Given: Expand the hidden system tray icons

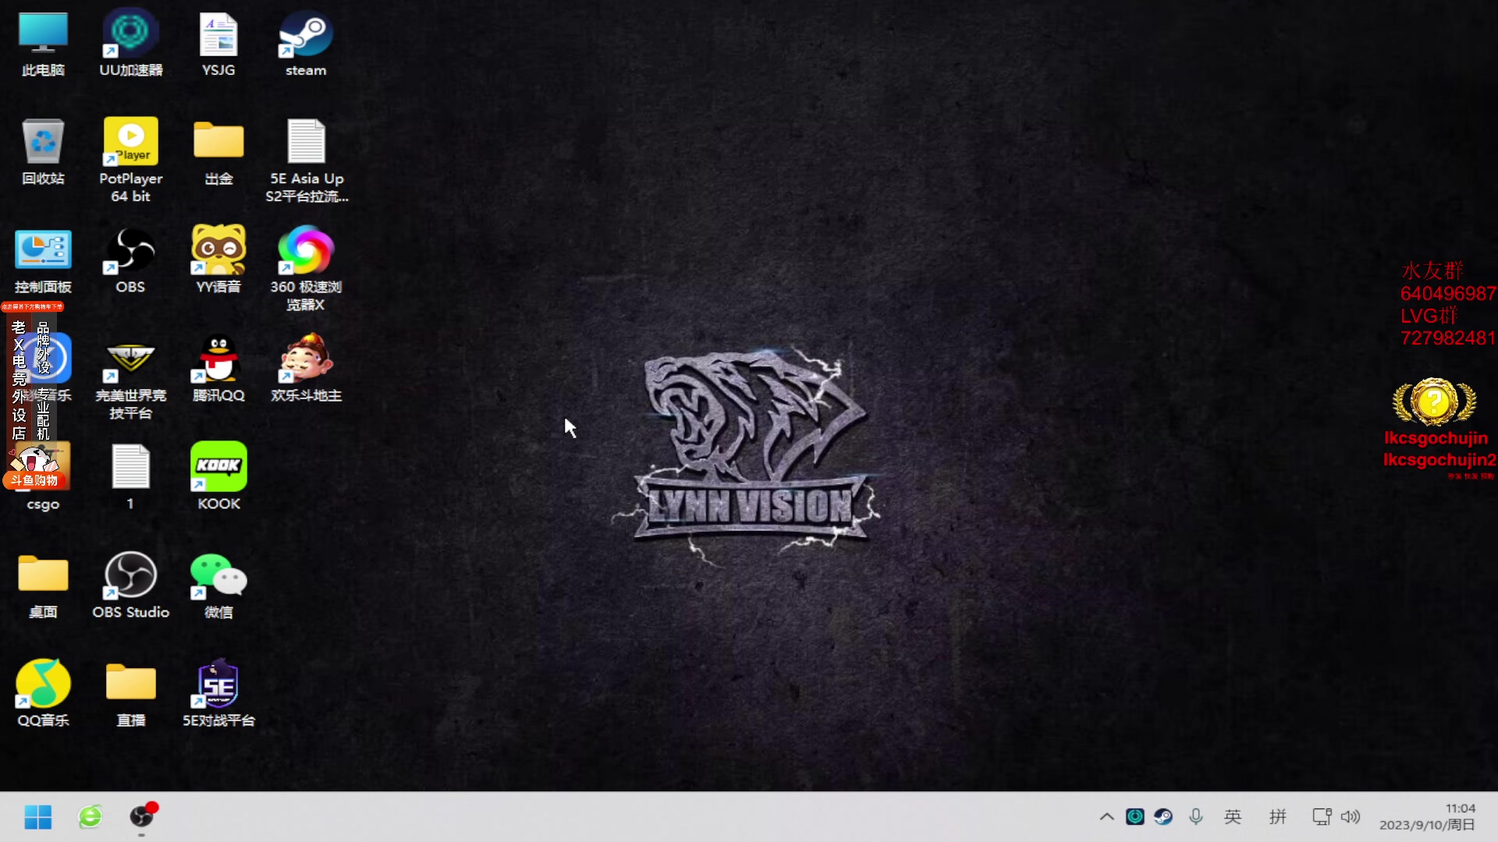Looking at the screenshot, I should tap(1106, 817).
